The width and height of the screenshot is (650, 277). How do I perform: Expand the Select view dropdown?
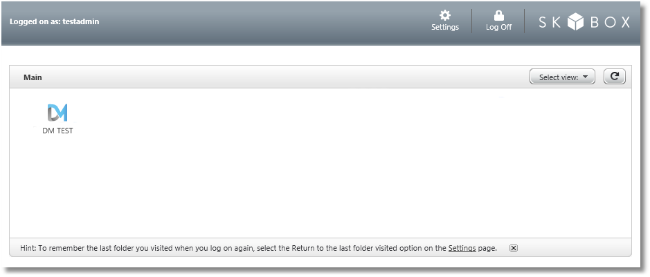(562, 77)
